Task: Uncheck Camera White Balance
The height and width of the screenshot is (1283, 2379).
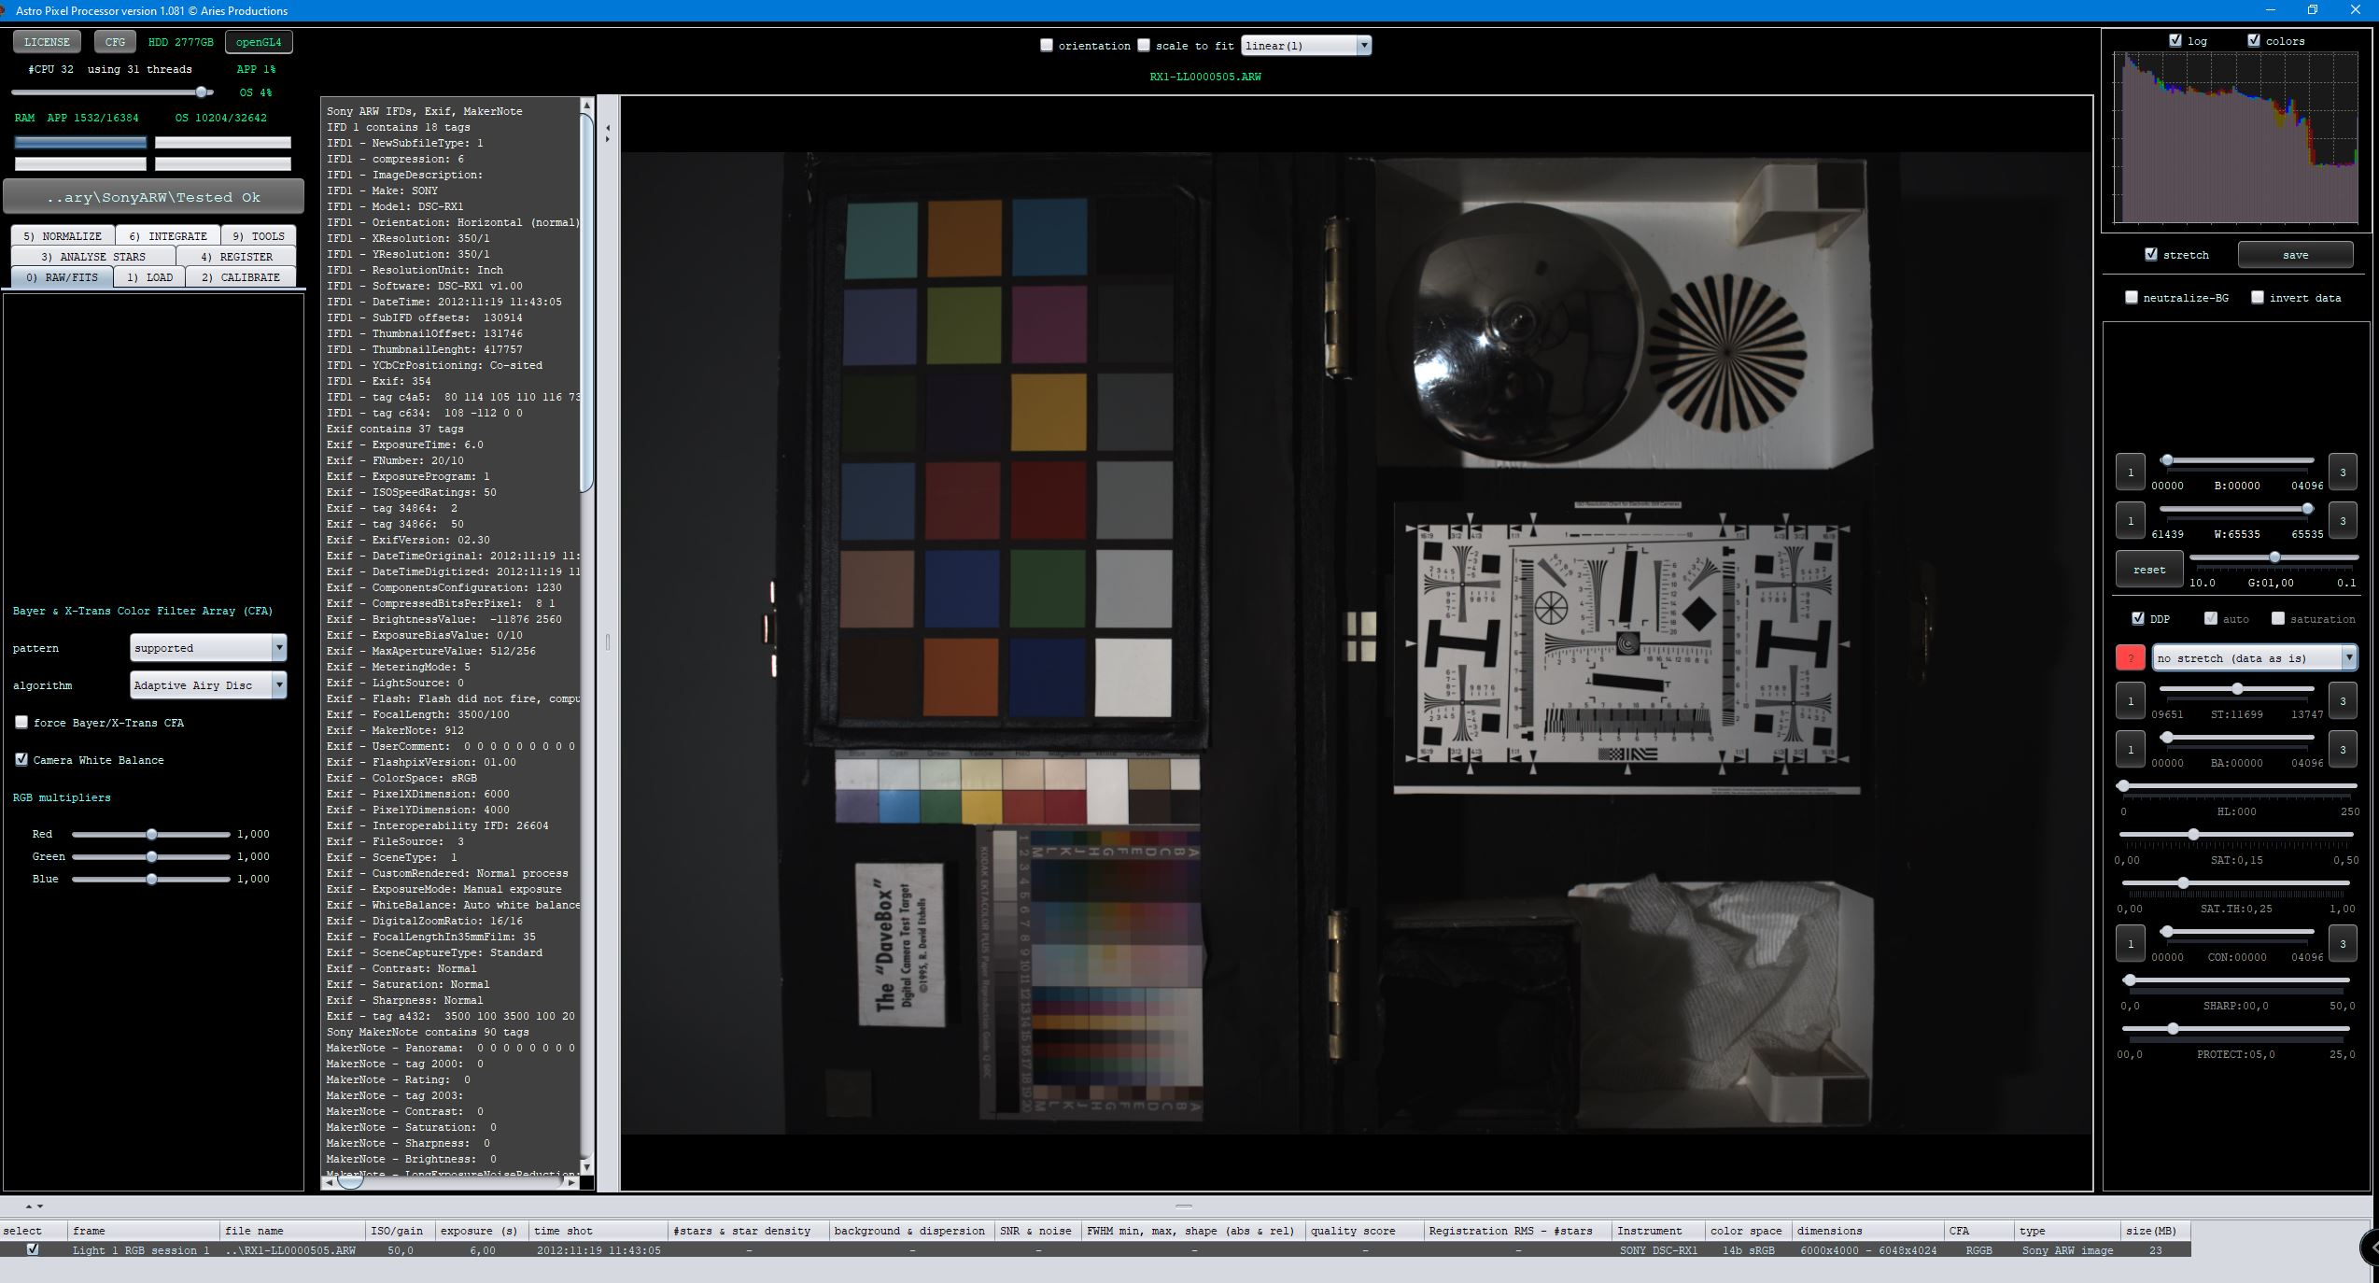Action: pyautogui.click(x=21, y=760)
